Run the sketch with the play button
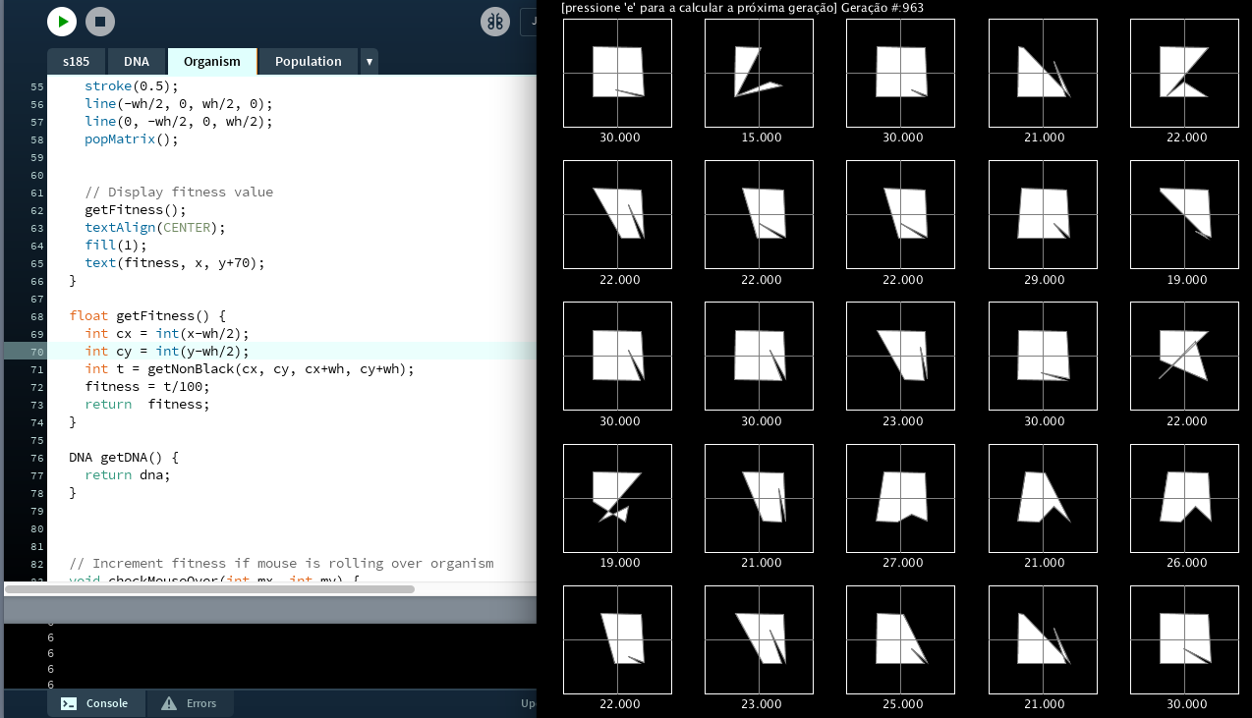This screenshot has height=718, width=1252. 62,22
